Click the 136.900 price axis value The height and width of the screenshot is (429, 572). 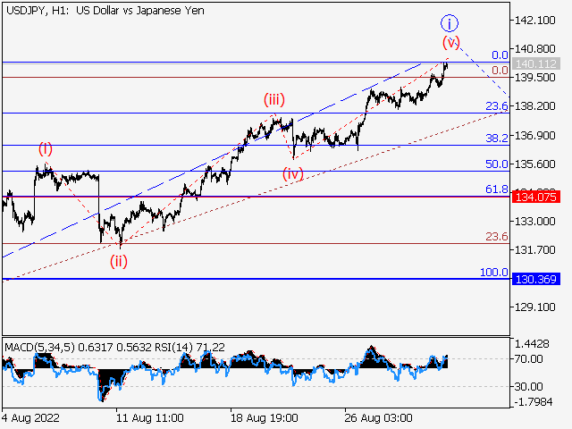[534, 135]
